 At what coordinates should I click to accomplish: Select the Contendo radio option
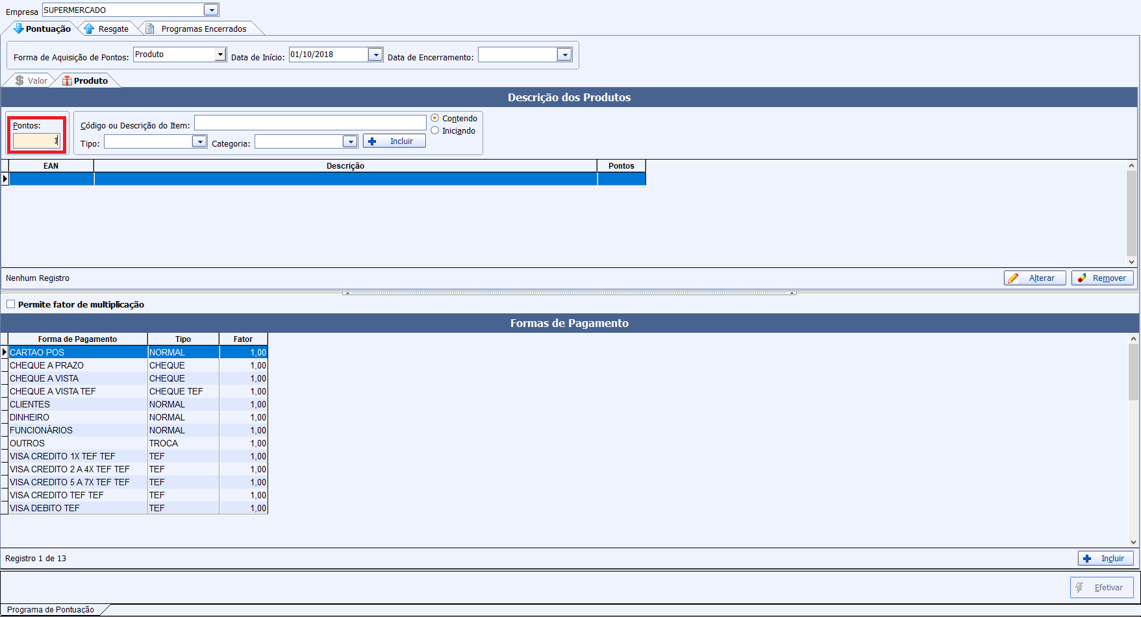tap(435, 118)
